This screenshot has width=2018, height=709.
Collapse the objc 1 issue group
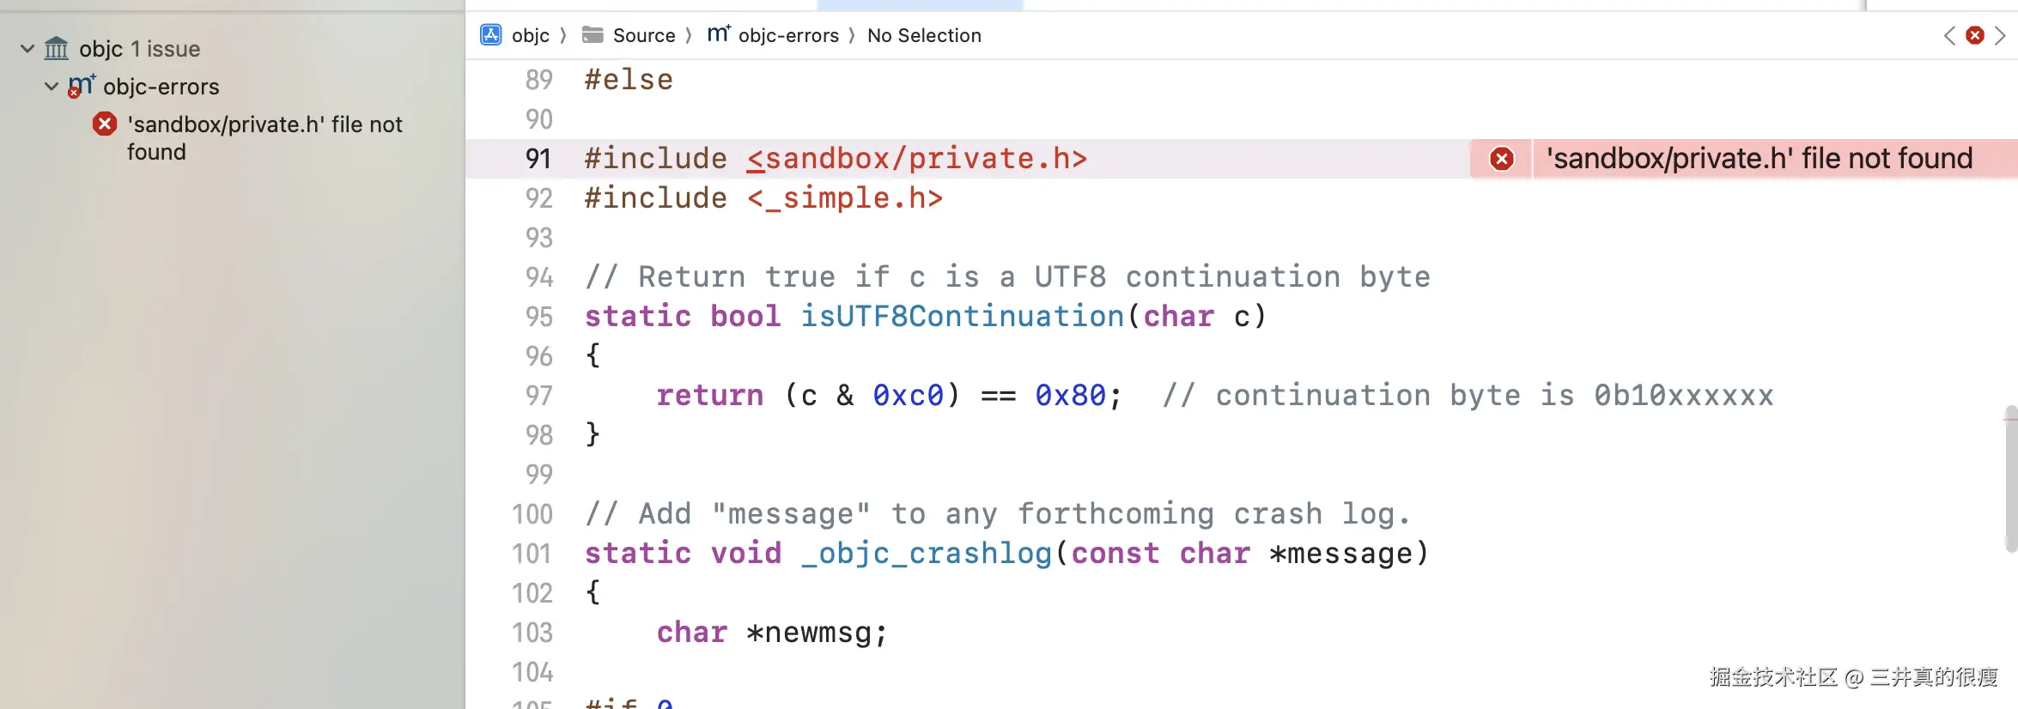[27, 49]
